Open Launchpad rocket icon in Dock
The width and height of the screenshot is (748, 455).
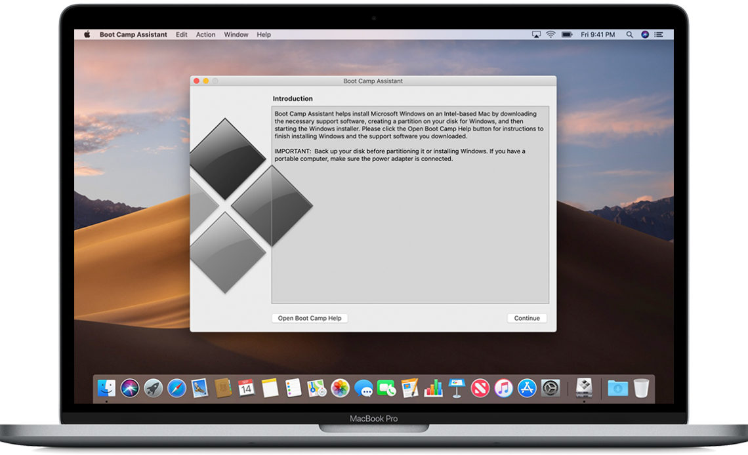click(x=153, y=388)
